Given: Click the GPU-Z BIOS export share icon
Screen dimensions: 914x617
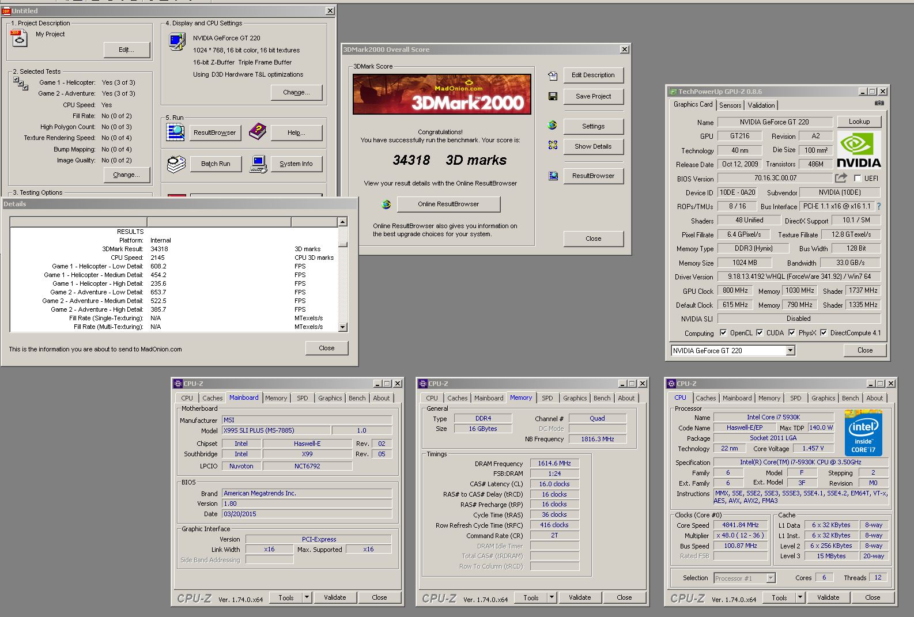Looking at the screenshot, I should click(841, 178).
